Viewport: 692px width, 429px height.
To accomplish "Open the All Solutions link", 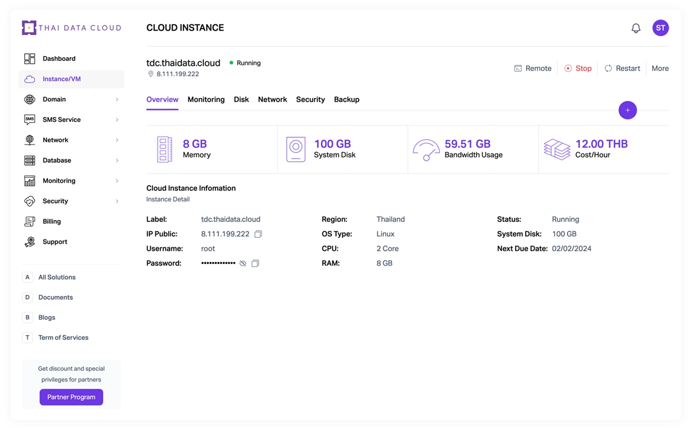I will point(57,277).
